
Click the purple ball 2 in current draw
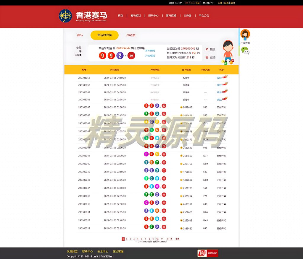pyautogui.click(x=120, y=56)
